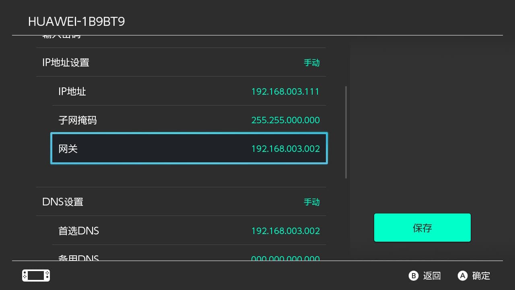The height and width of the screenshot is (290, 515).
Task: Select the highlighted 网关 label
Action: pyautogui.click(x=68, y=149)
